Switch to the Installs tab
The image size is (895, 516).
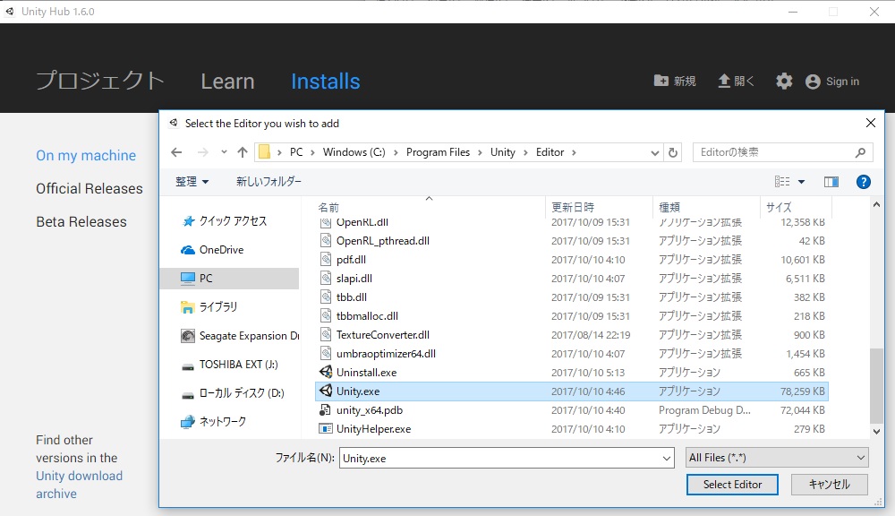[x=326, y=82]
